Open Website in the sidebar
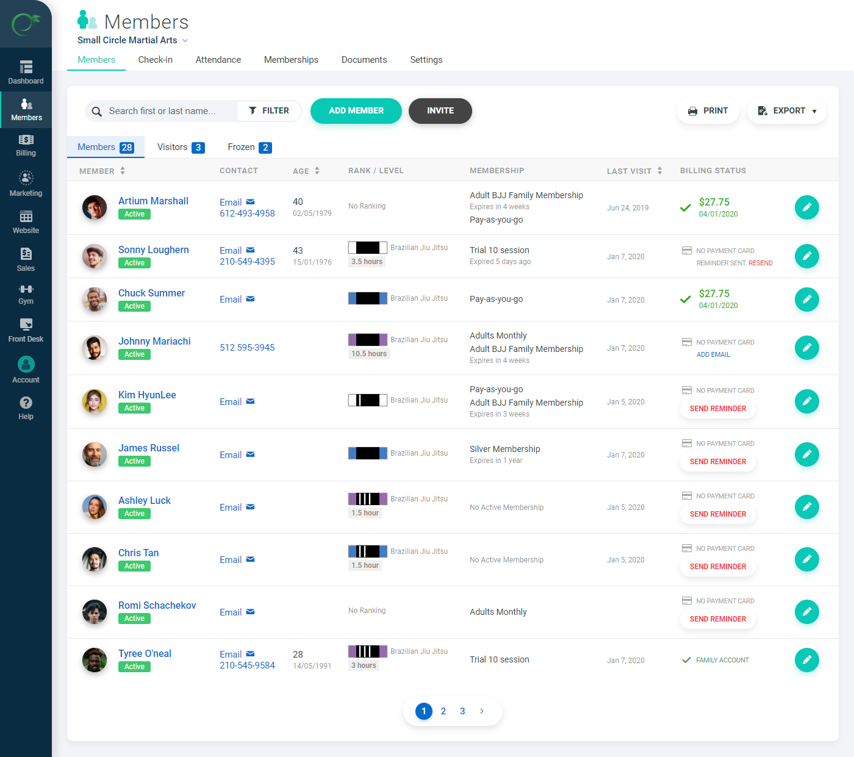854x757 pixels. click(26, 222)
